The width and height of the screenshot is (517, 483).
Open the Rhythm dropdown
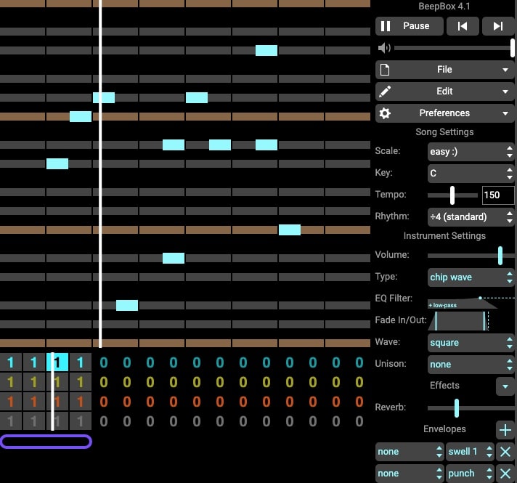pyautogui.click(x=471, y=217)
